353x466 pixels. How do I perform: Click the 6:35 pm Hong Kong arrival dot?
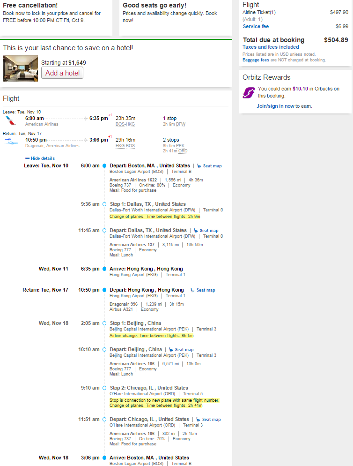point(104,269)
